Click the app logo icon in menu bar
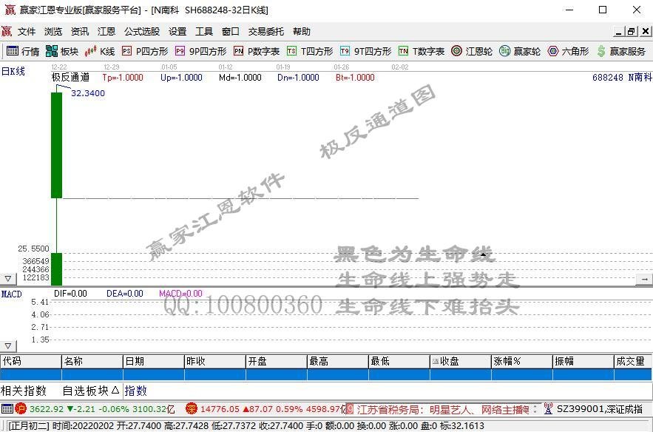The image size is (653, 432). coord(7,31)
